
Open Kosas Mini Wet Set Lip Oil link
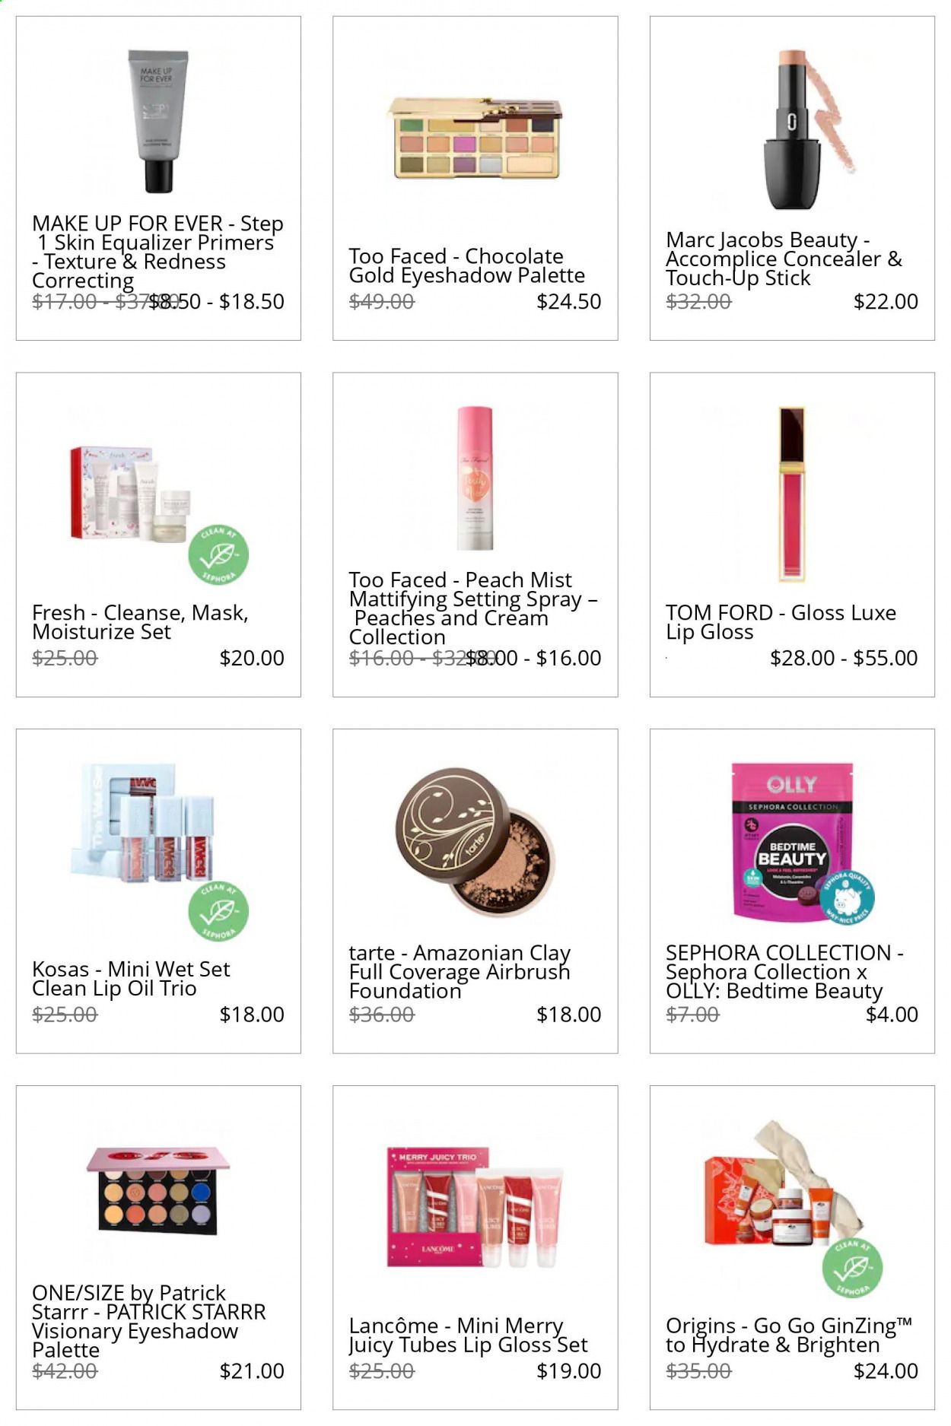[131, 979]
